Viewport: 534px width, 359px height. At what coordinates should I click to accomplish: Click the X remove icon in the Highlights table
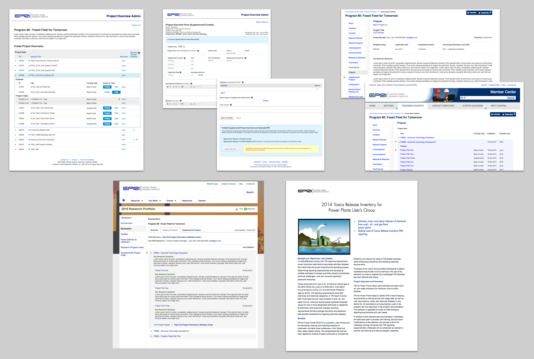pyautogui.click(x=317, y=89)
